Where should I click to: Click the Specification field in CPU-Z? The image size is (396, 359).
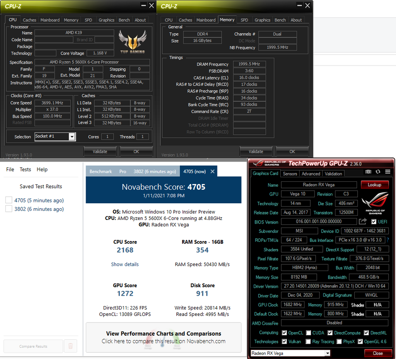tap(92, 62)
